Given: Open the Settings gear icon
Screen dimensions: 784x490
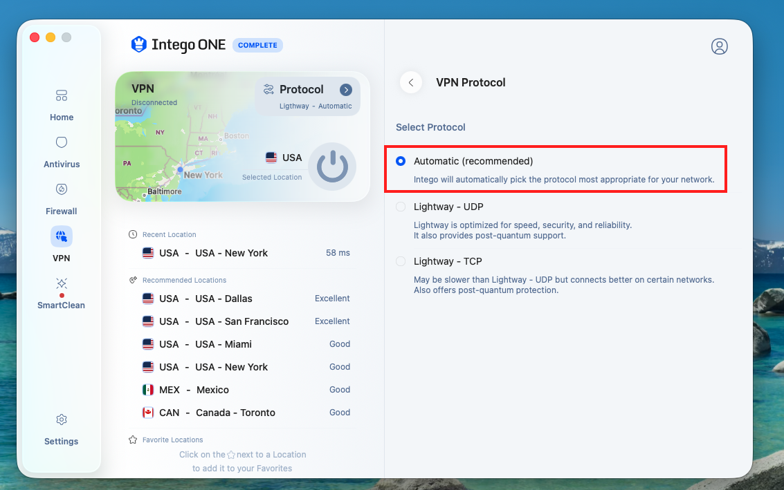Looking at the screenshot, I should pyautogui.click(x=62, y=420).
